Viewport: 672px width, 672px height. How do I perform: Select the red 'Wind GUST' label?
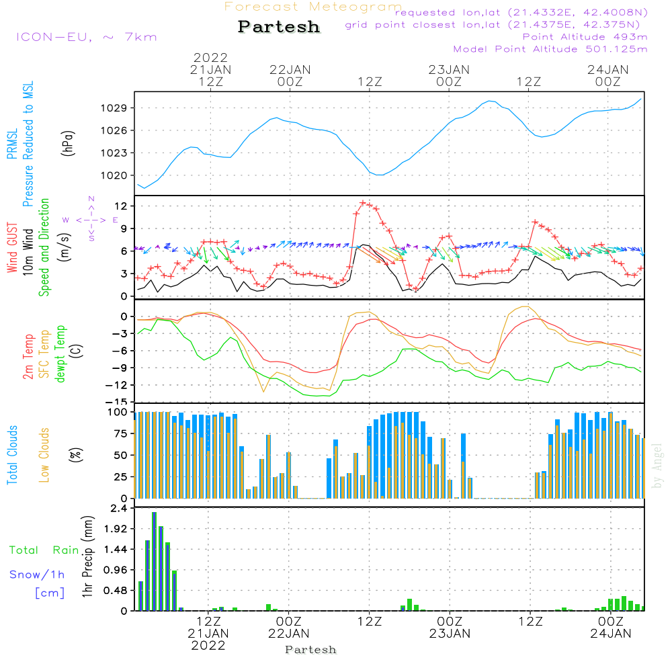tap(12, 248)
